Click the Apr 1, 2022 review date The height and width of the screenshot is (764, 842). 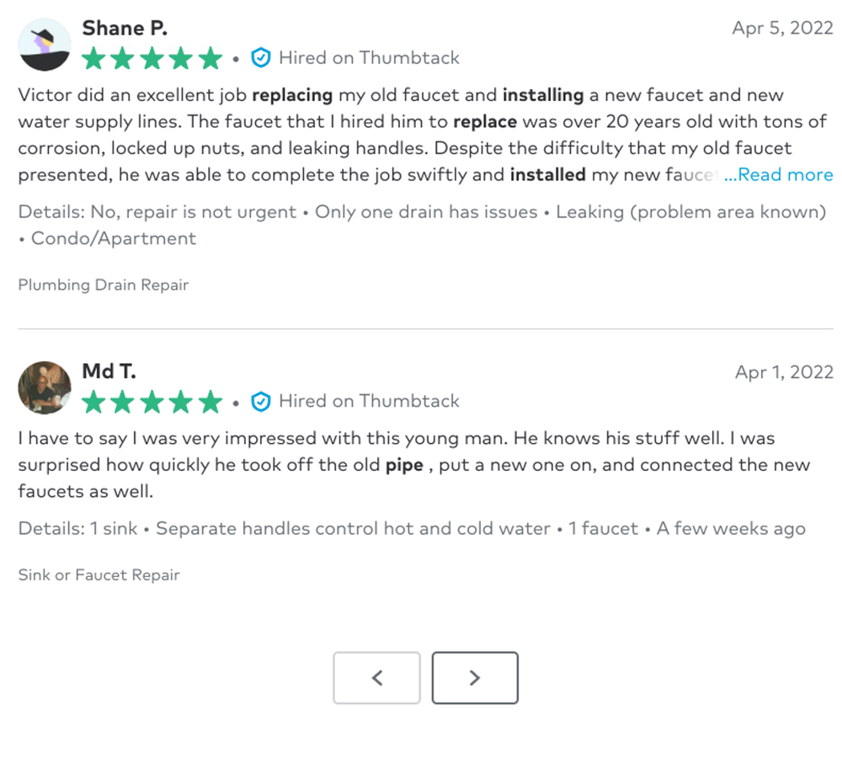tap(784, 371)
